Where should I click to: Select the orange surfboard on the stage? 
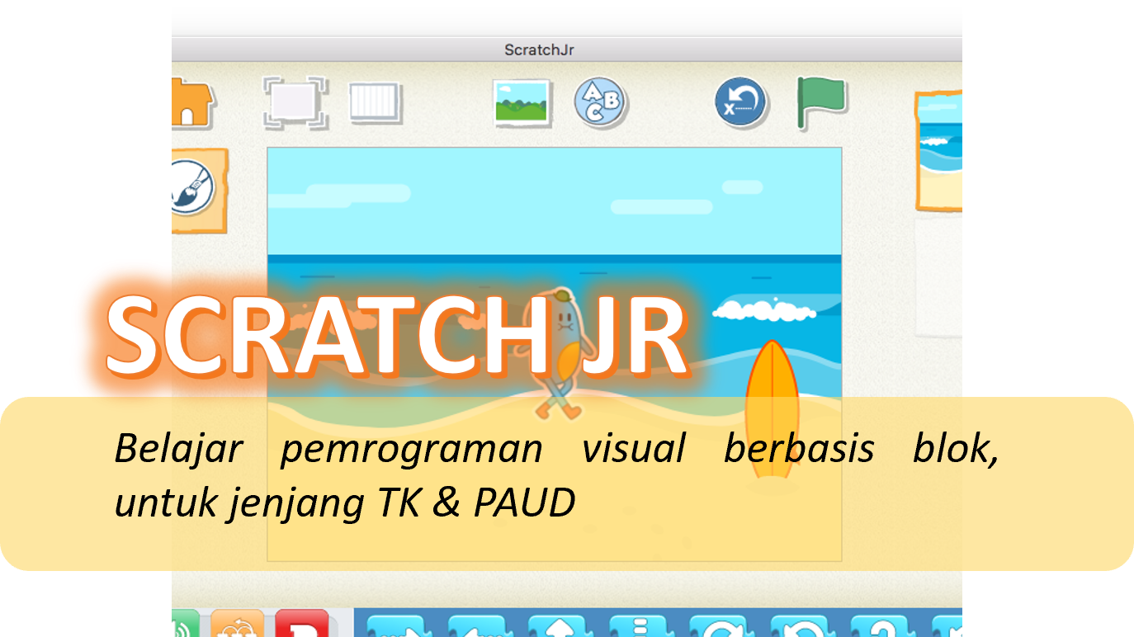point(773,410)
